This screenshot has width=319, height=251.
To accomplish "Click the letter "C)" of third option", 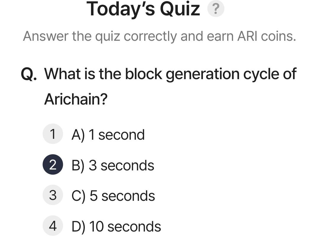I will [79, 196].
